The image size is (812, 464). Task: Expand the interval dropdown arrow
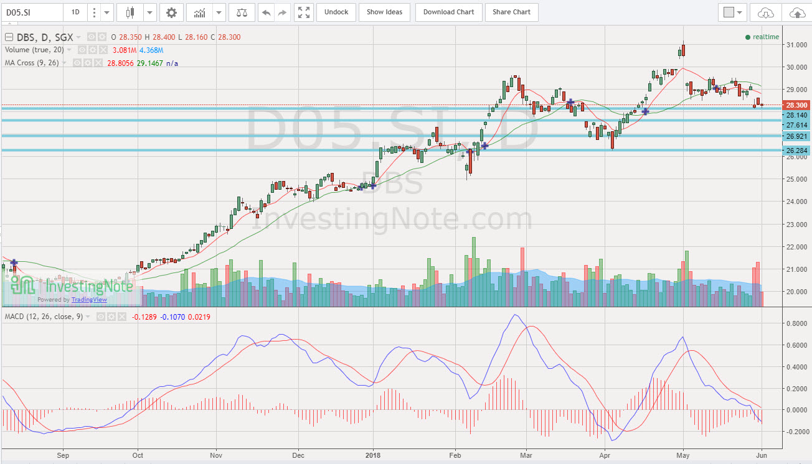107,12
